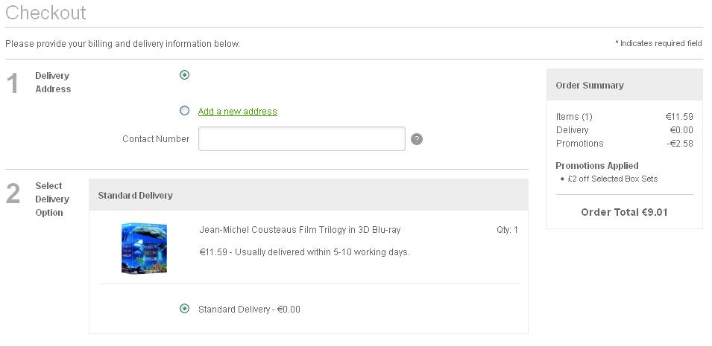Viewport: 712px width, 346px height.
Task: Click the Items (1) price line
Action: pyautogui.click(x=624, y=117)
